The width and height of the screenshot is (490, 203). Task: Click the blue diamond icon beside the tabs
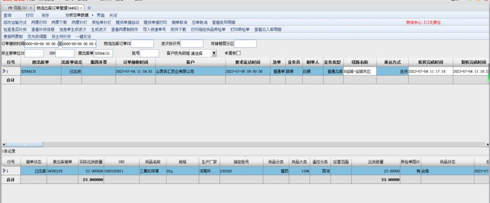[89, 8]
